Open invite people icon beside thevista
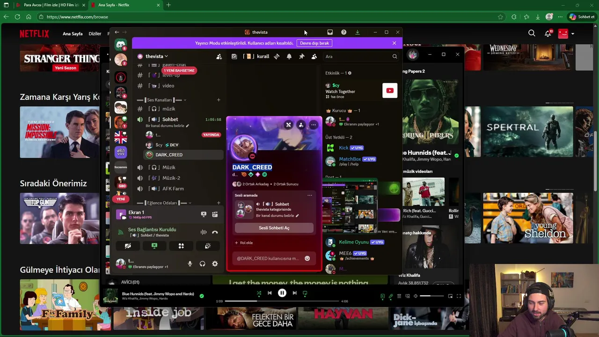599x337 pixels. 219,57
